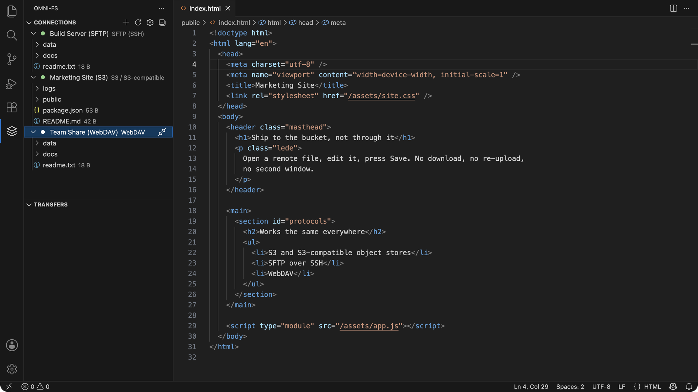Expand data folder under Team Share
Viewport: 698px width, 392px height.
[x=37, y=143]
